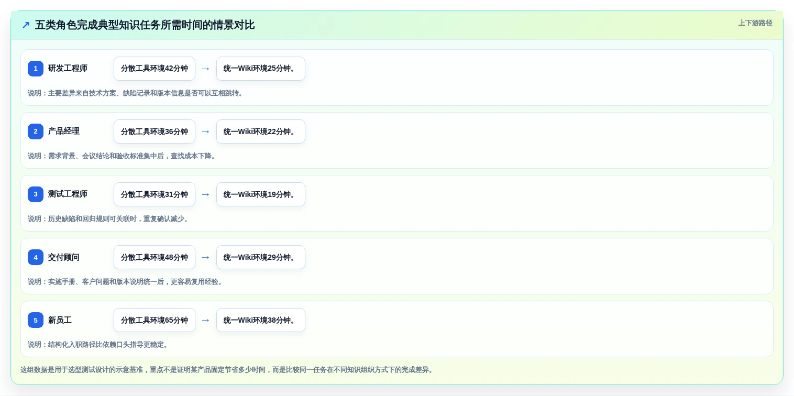Viewport: 794px width, 396px height.
Task: Click the note about 实施手册、客户问题和版本说明
Action: pyautogui.click(x=126, y=282)
